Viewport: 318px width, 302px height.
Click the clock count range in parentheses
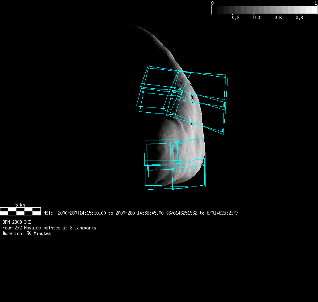click(x=202, y=213)
